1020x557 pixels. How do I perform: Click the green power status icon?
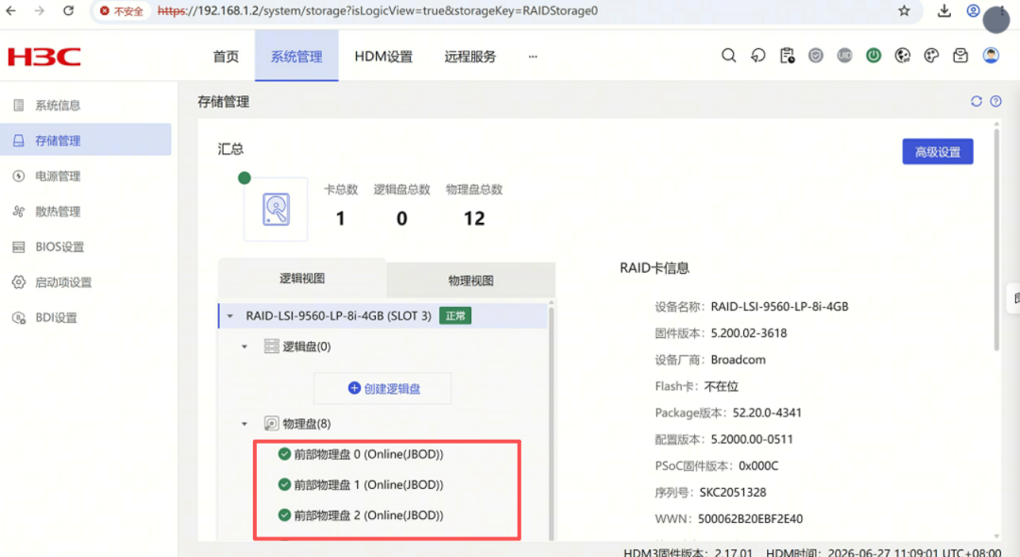874,56
